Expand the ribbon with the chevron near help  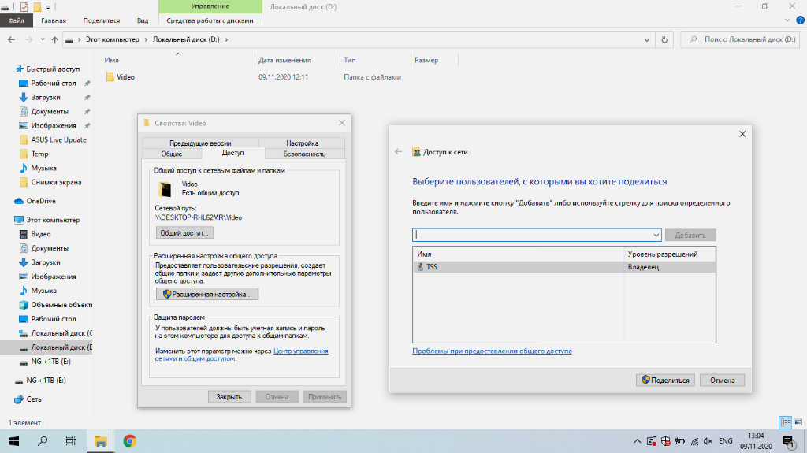(787, 20)
